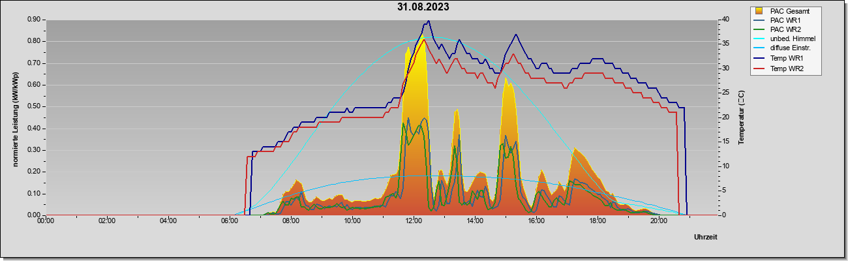
Task: Click the Uhrzeit axis label
Action: click(706, 238)
